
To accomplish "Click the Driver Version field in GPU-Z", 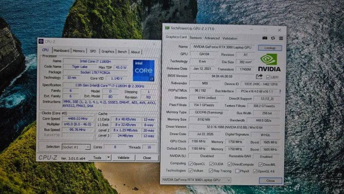I will click(234, 127).
